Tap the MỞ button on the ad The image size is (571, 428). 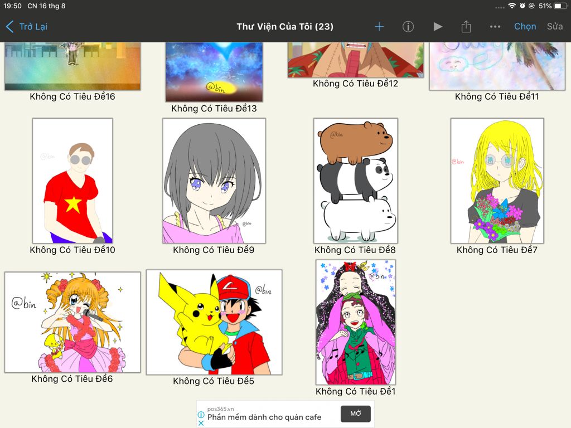(x=356, y=414)
